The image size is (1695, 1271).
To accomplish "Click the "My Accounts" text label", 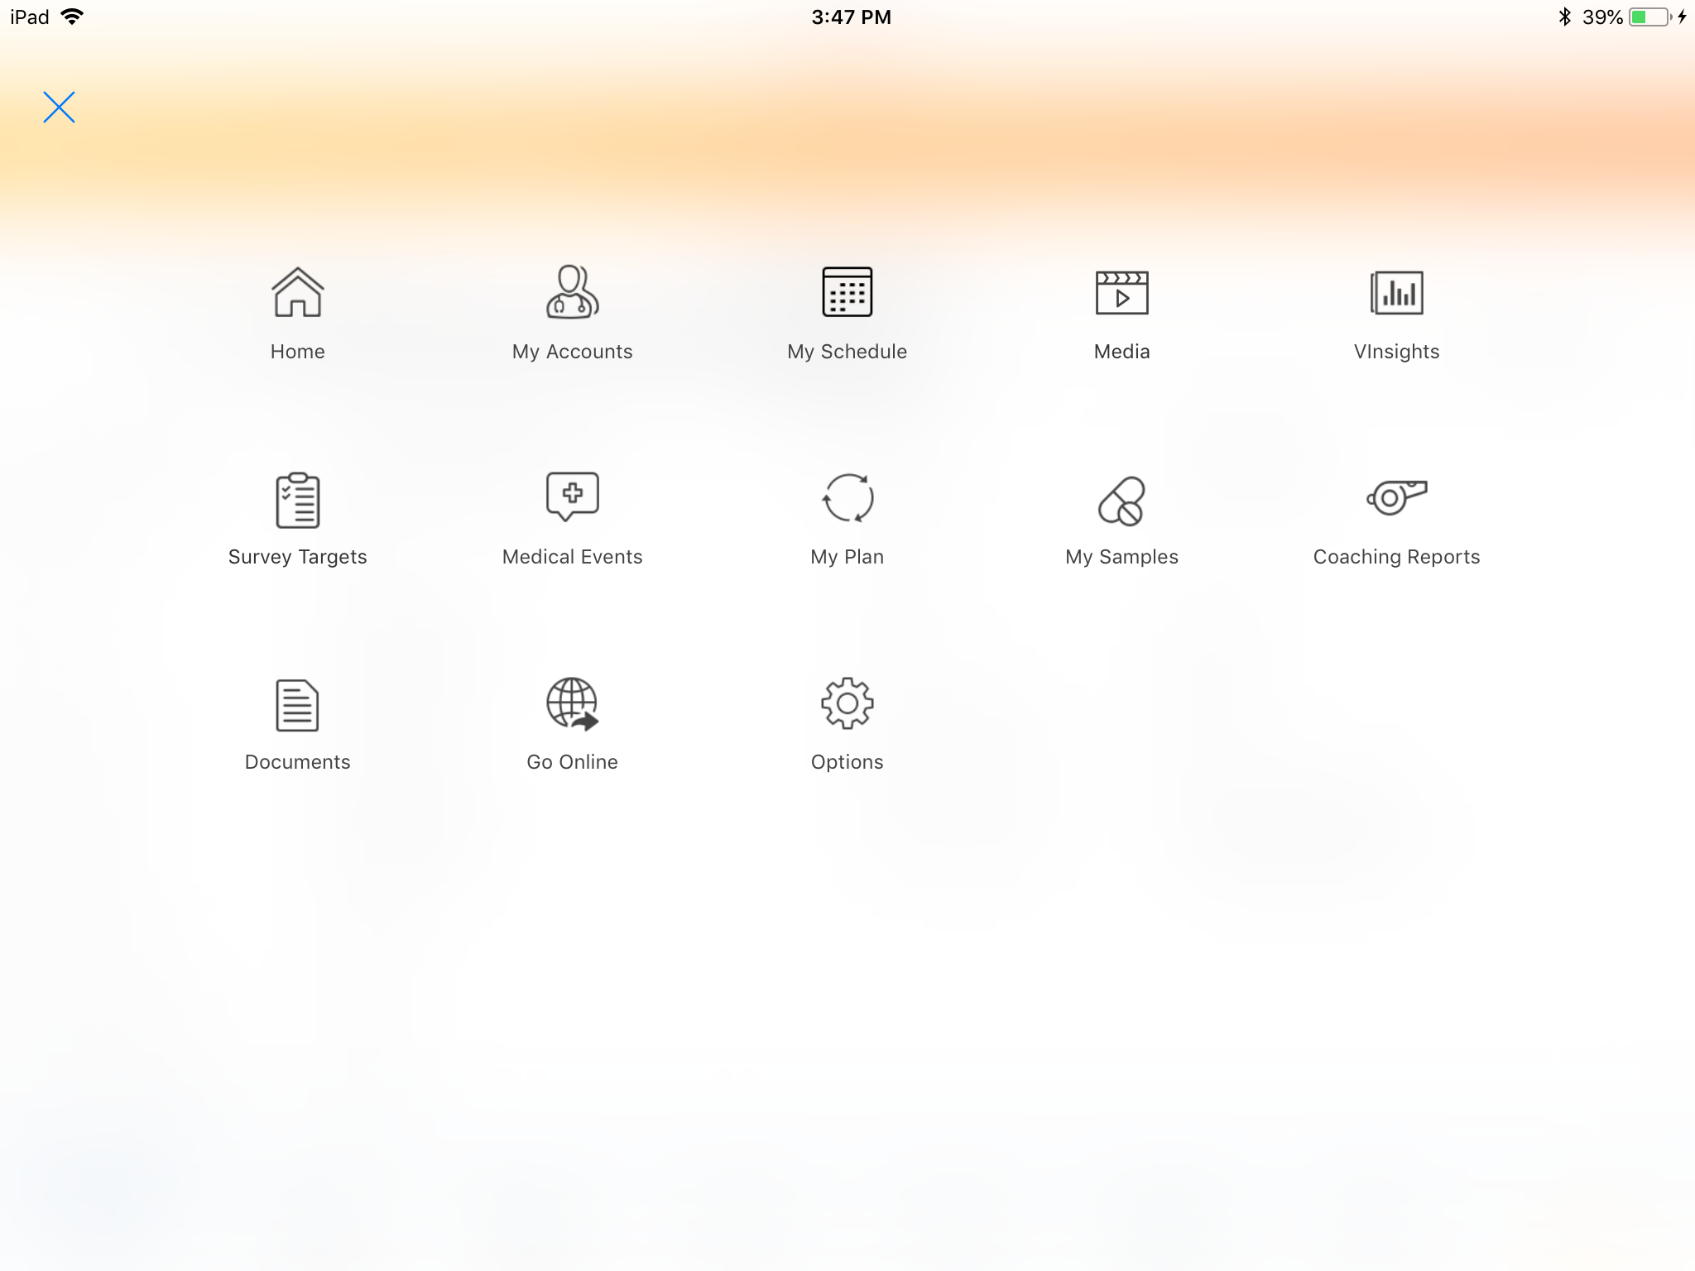I will [572, 352].
